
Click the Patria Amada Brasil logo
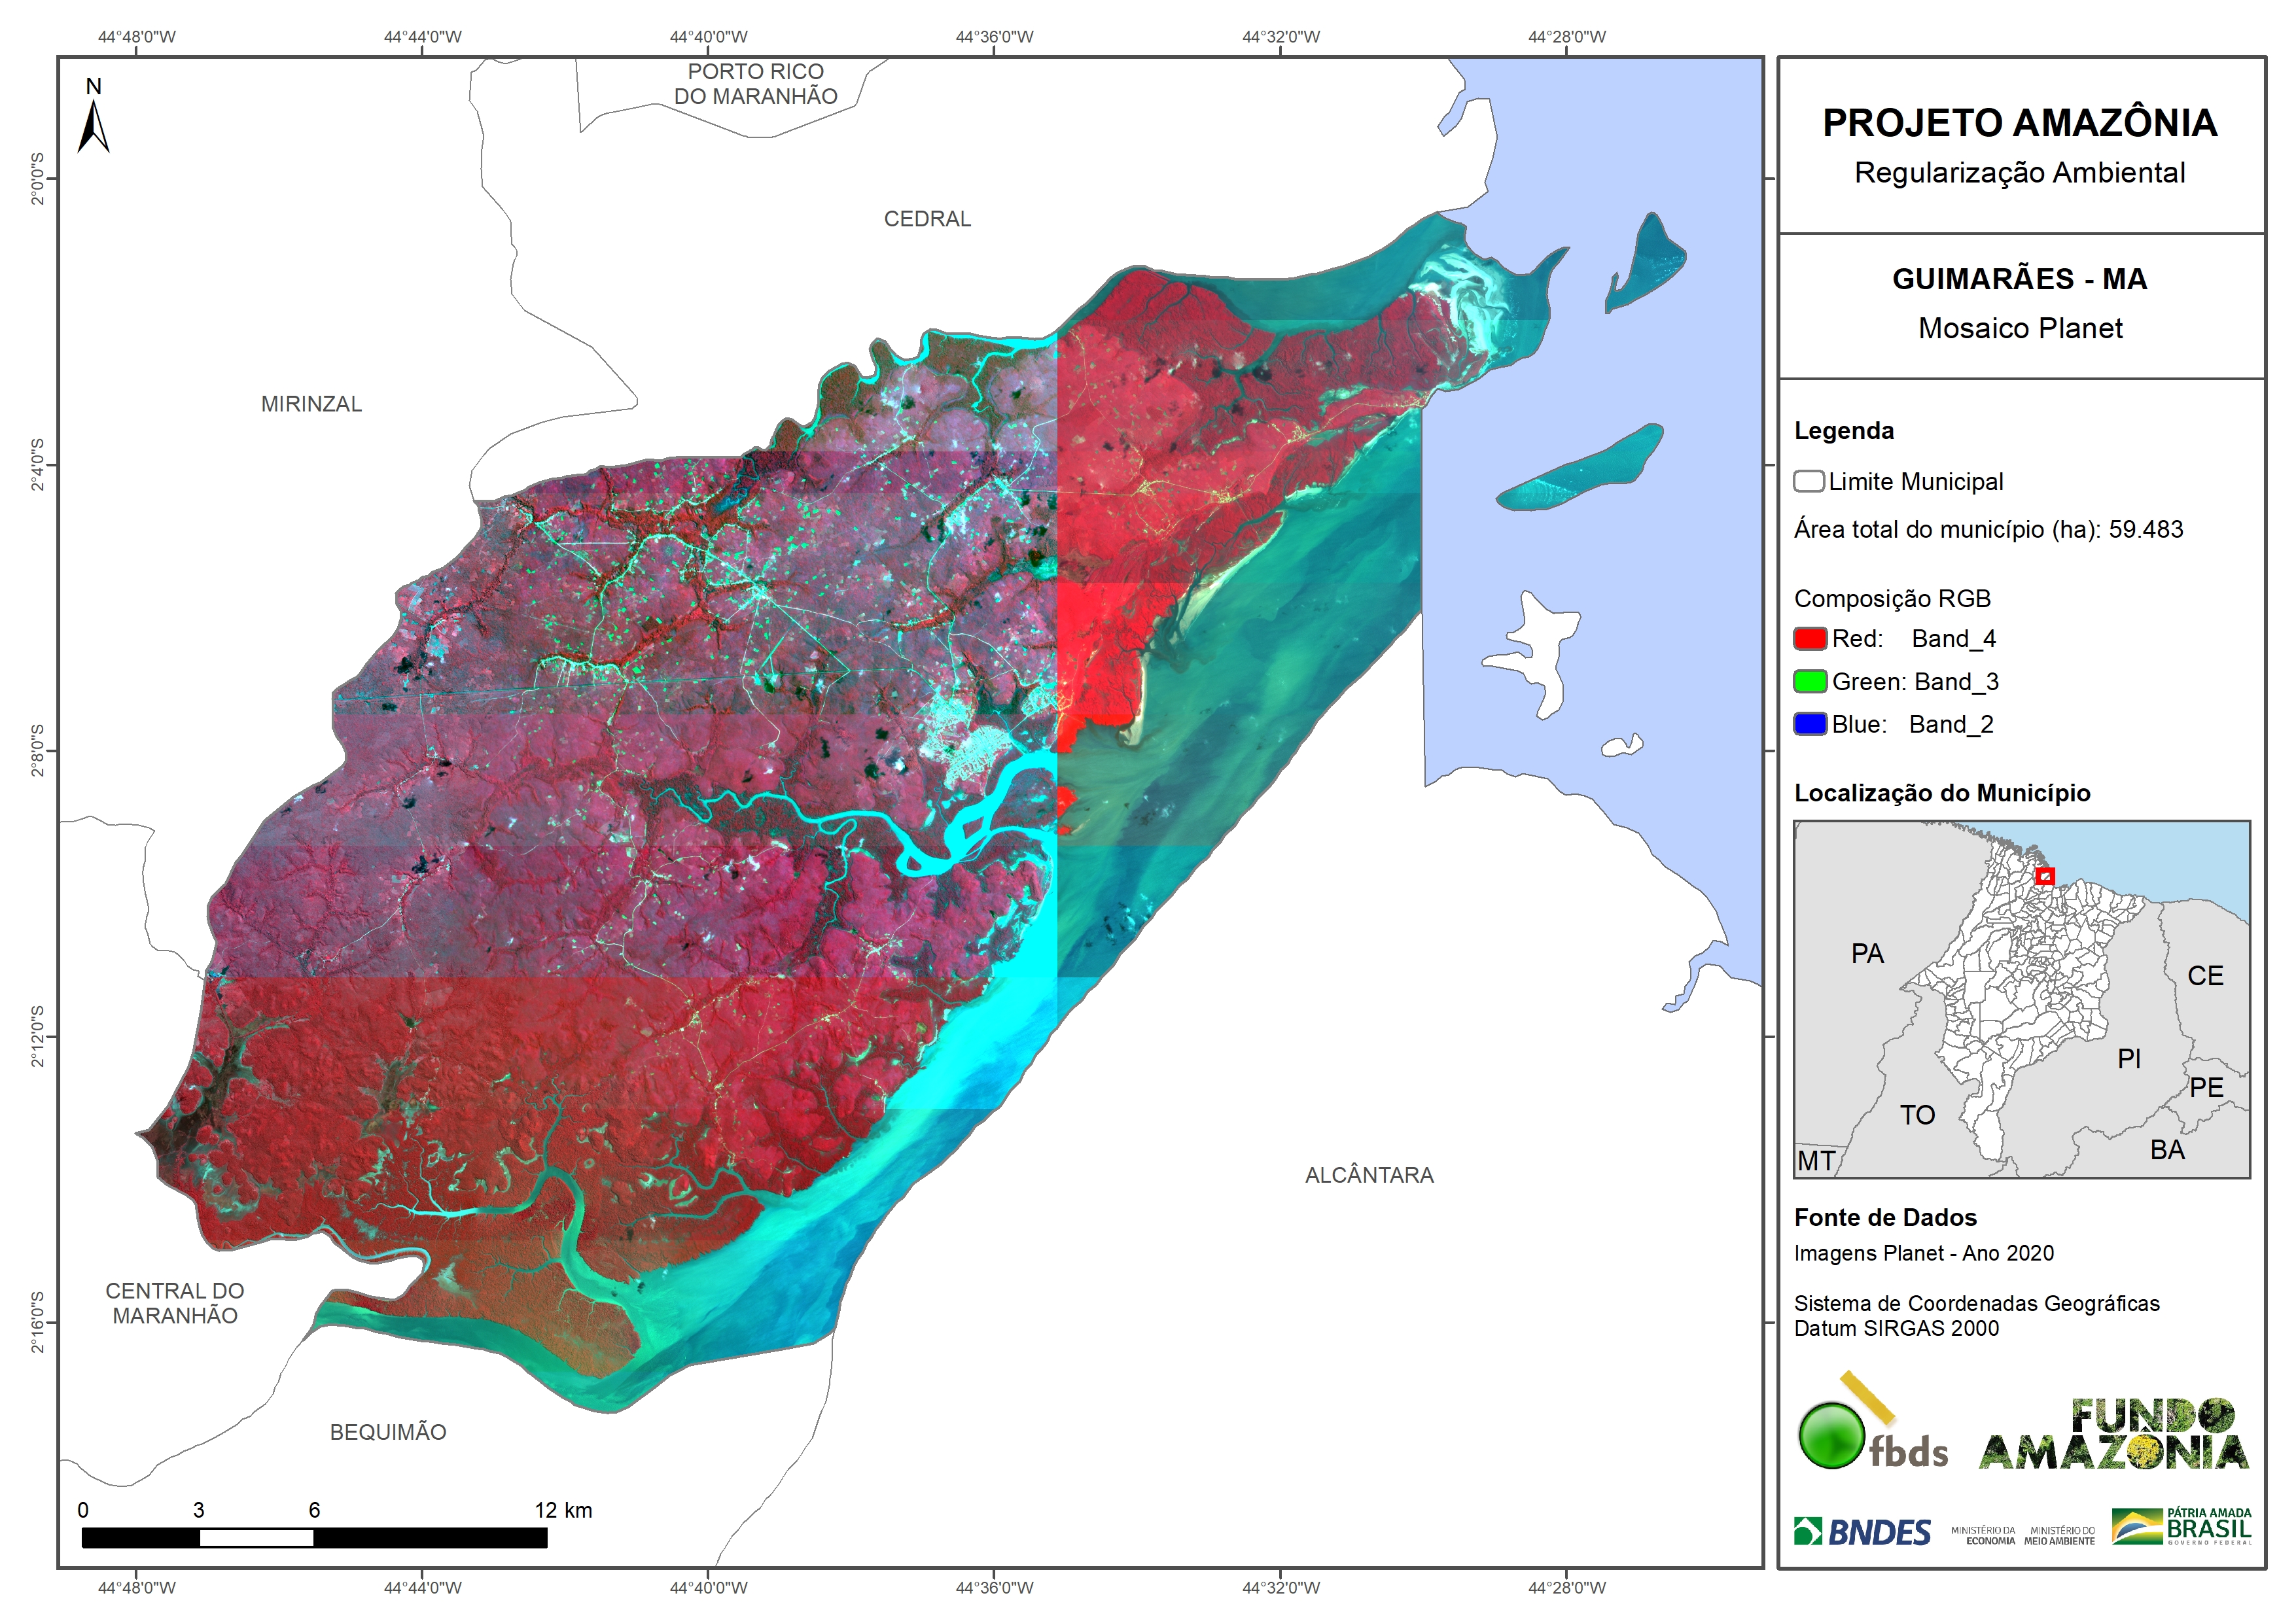point(2182,1527)
